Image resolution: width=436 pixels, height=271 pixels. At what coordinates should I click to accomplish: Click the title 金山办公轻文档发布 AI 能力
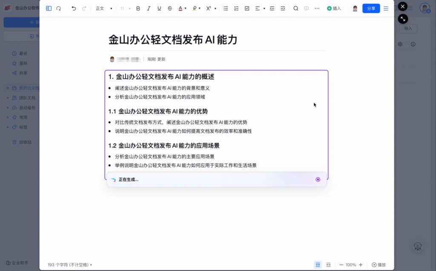coord(173,40)
